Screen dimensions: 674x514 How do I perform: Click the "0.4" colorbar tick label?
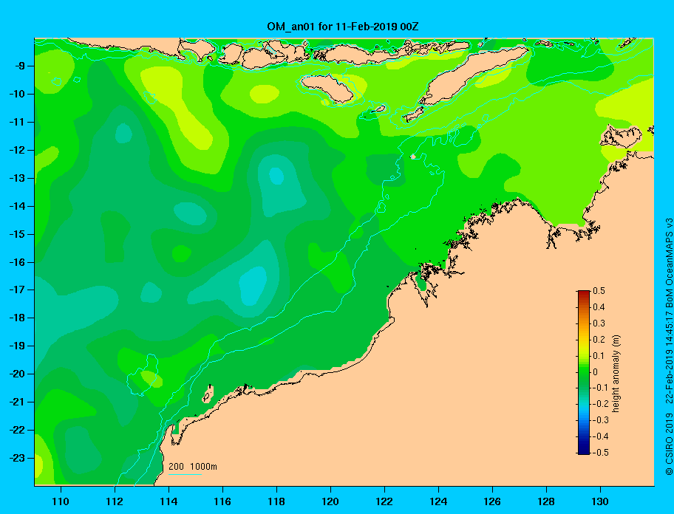point(599,307)
